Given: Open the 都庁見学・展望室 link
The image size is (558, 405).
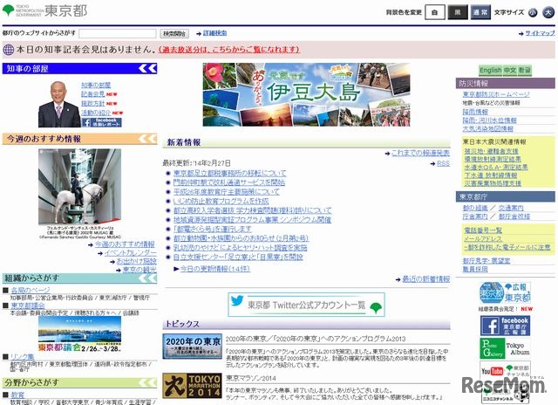Looking at the screenshot, I should coord(487,261).
